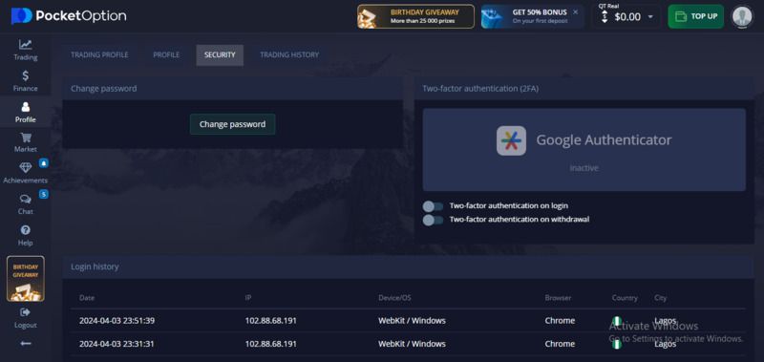Click Chrome in the 23:51:39 row
Image resolution: width=764 pixels, height=362 pixels.
pyautogui.click(x=560, y=321)
